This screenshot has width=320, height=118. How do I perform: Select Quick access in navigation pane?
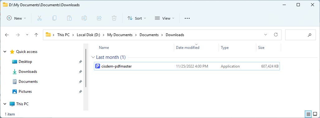27,52
